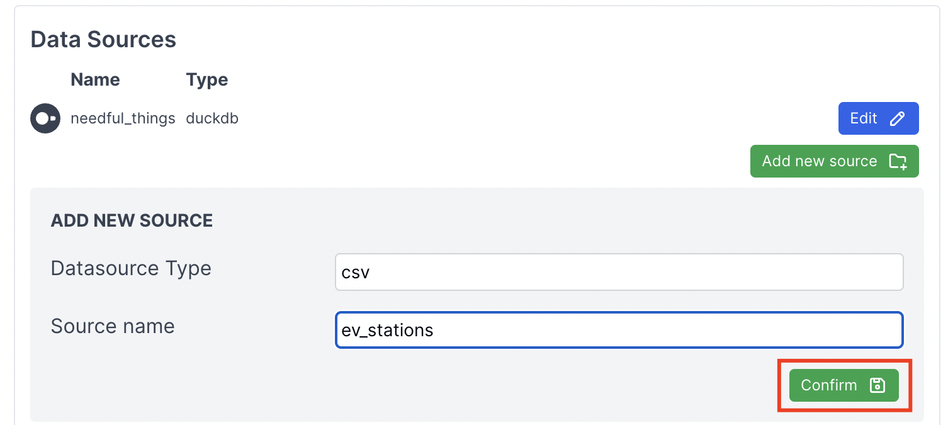Click the pencil icon on Edit
The width and height of the screenshot is (948, 425).
click(898, 118)
